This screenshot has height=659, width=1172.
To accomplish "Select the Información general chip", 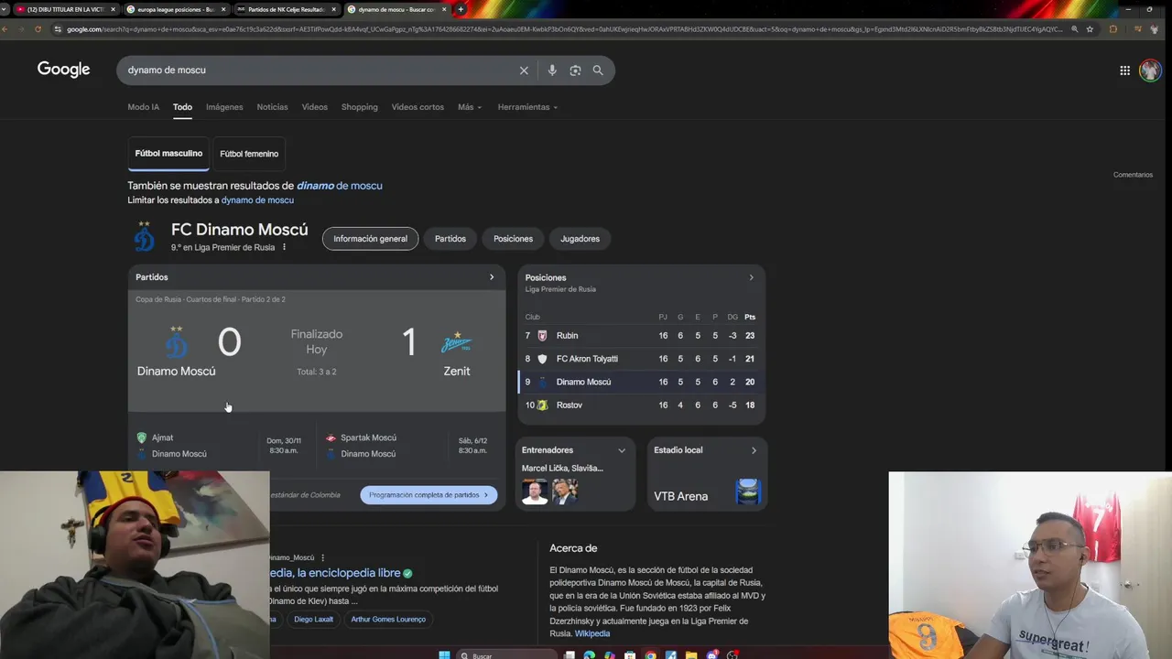I will (x=370, y=239).
